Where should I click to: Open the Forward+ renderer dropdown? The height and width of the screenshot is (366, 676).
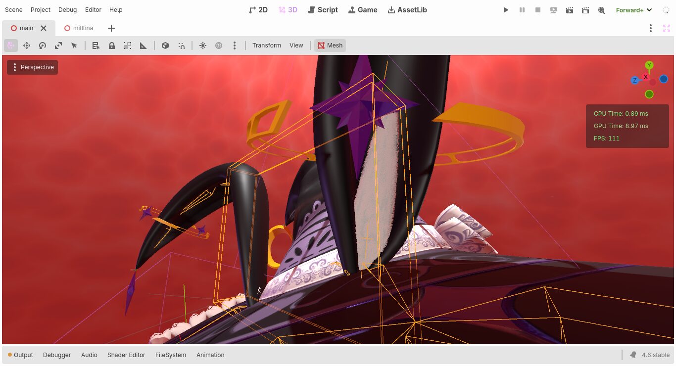[x=634, y=10]
